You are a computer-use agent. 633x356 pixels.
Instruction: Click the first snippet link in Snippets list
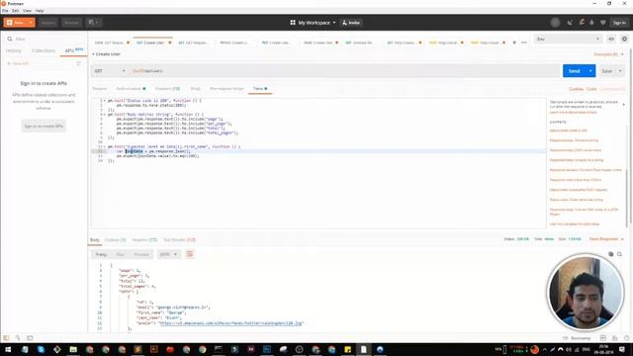click(x=569, y=131)
